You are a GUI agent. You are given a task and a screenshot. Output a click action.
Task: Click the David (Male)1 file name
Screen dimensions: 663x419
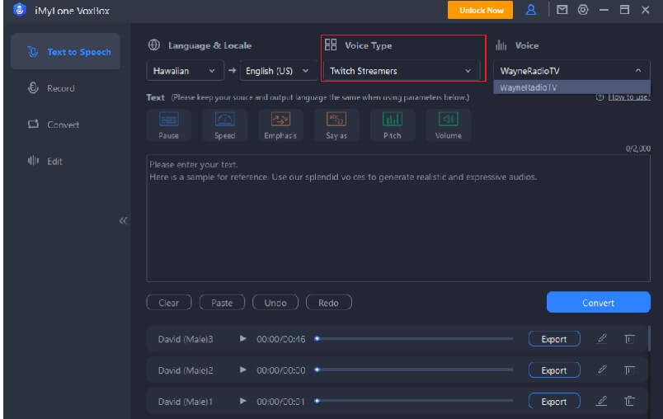[x=186, y=402]
